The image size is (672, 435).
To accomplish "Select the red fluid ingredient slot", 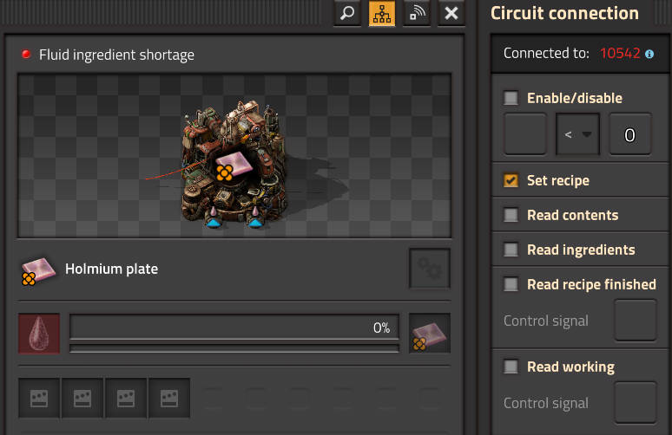I will tap(39, 334).
